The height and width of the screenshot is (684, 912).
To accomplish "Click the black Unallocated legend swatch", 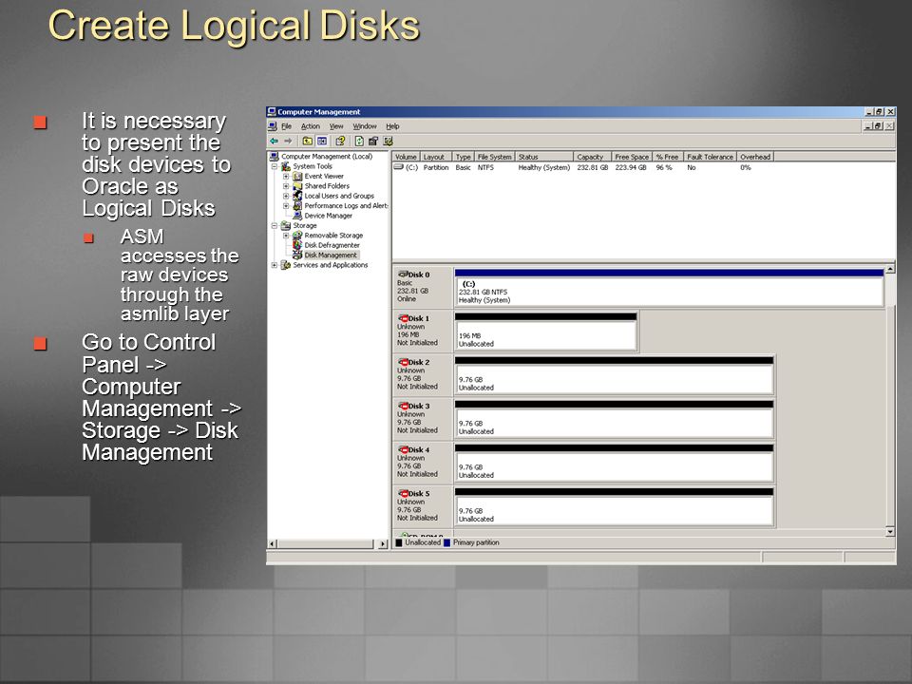I will pos(399,542).
